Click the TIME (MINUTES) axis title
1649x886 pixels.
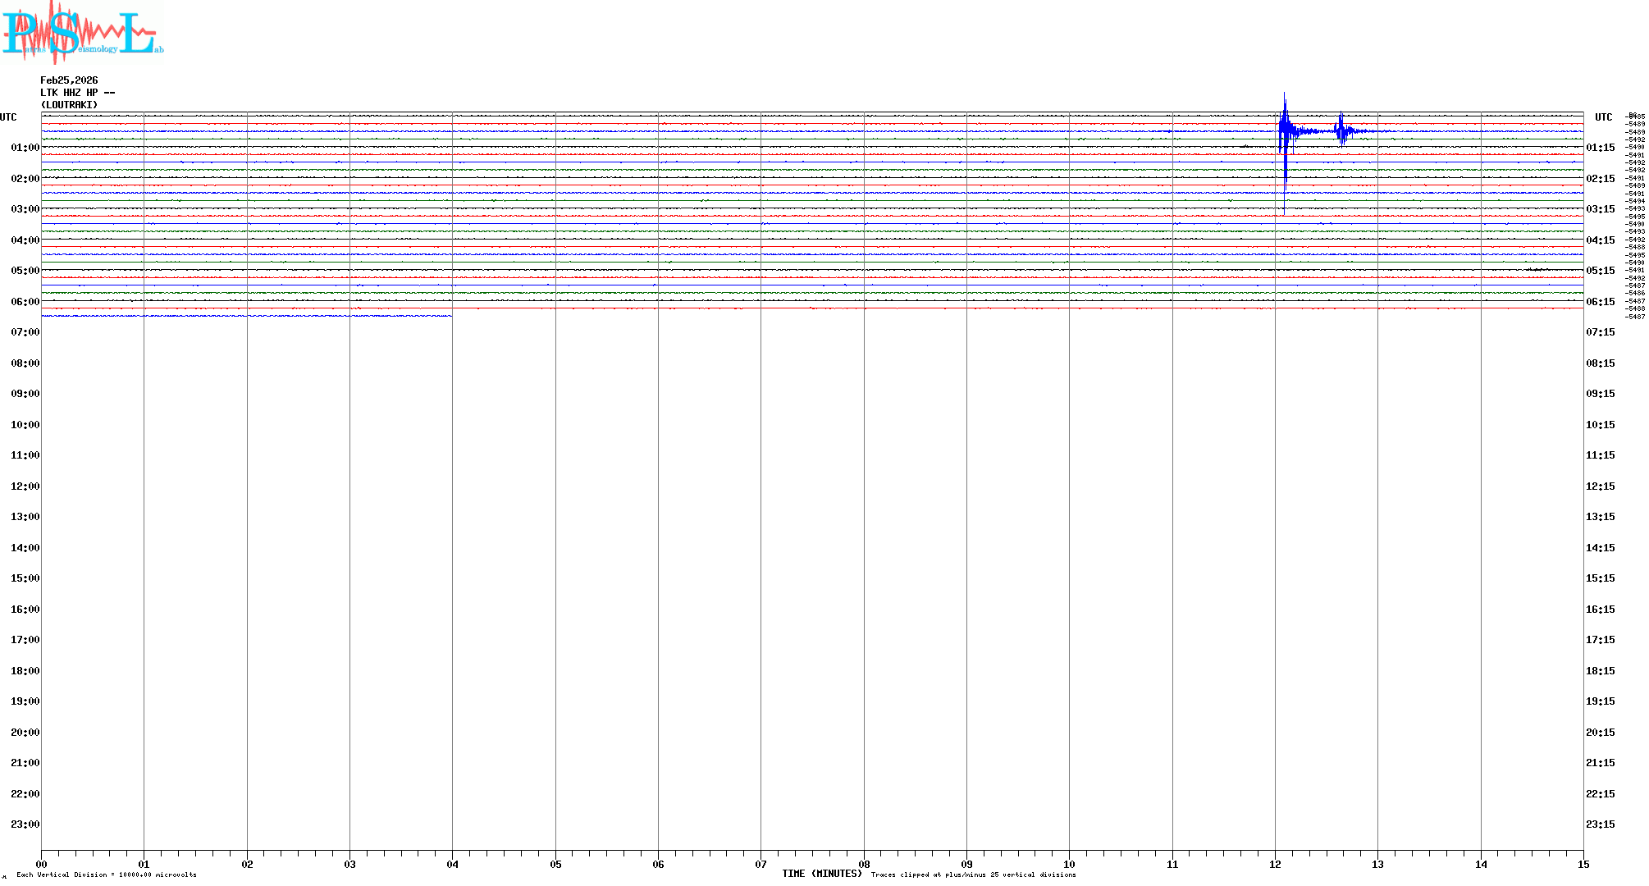click(821, 874)
